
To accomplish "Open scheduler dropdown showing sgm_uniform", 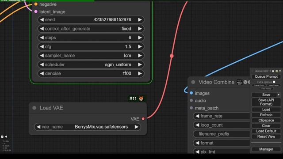I will tap(91, 64).
